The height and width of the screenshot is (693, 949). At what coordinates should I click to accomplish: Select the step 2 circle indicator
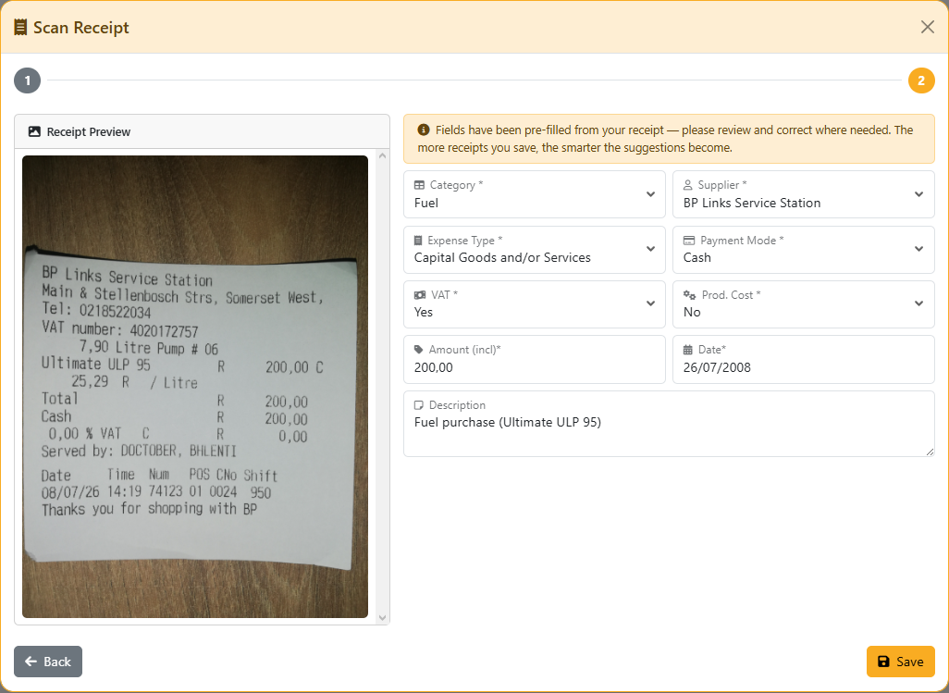coord(921,80)
